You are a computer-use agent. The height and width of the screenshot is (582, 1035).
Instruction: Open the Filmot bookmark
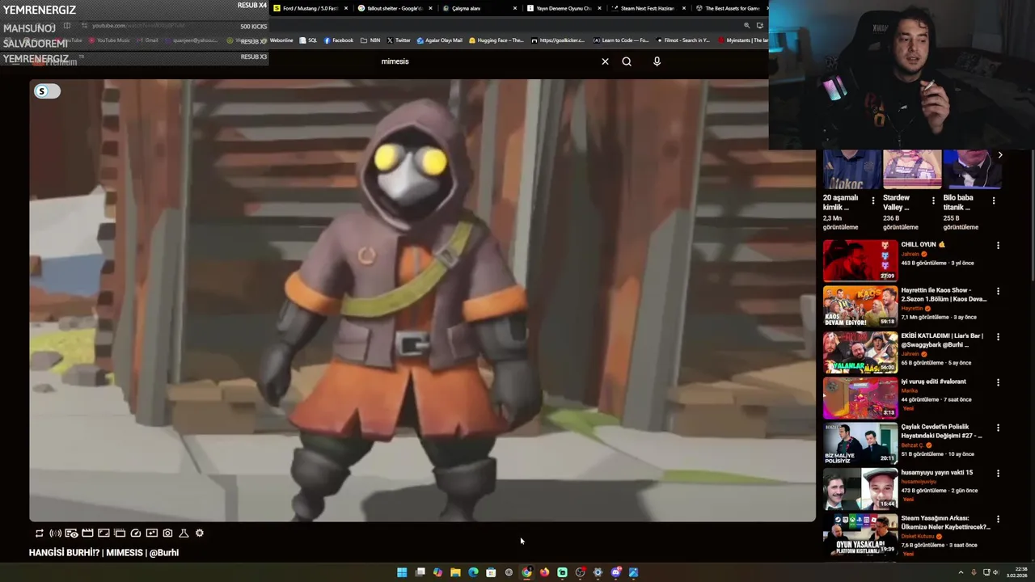(x=683, y=40)
